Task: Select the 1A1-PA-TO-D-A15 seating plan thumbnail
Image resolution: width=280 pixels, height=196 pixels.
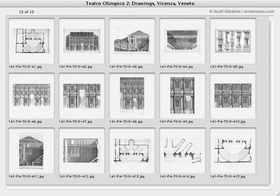Action: click(x=233, y=151)
